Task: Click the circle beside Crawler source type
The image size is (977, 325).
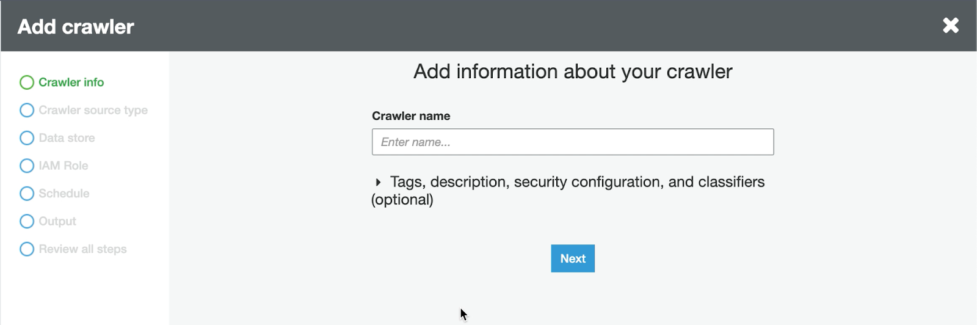Action: (27, 111)
